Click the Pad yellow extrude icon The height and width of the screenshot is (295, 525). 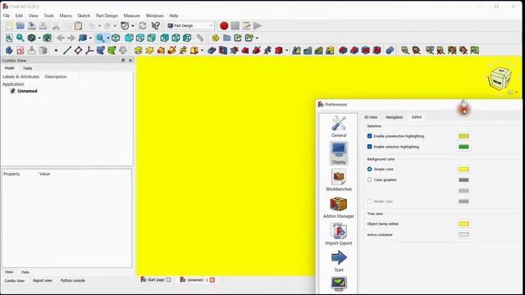click(x=139, y=51)
